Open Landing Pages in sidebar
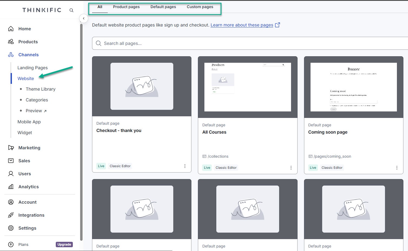Screen dimensions: 408x251 coord(32,68)
